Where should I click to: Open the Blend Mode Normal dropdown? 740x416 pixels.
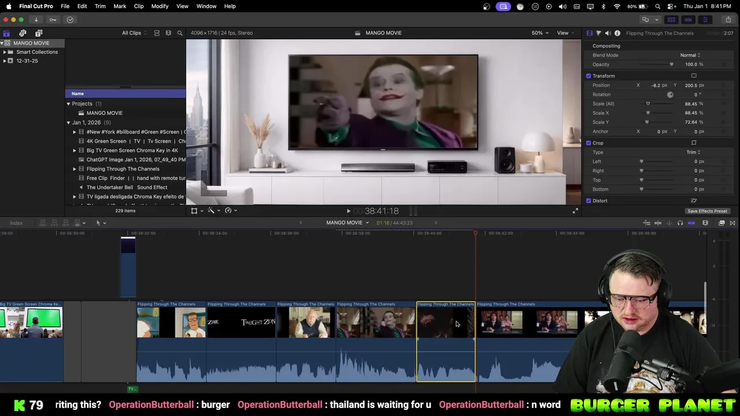(690, 55)
